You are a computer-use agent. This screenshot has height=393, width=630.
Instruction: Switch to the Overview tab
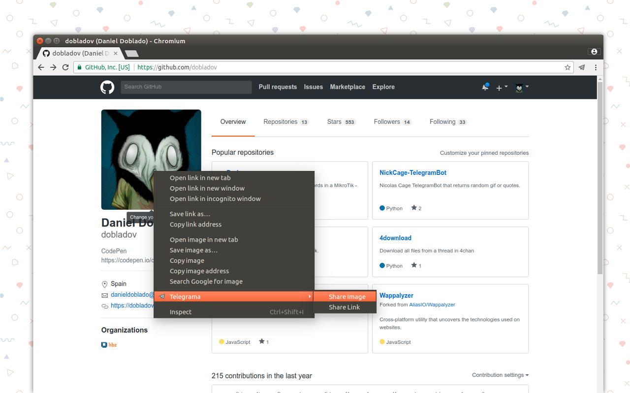tap(233, 122)
